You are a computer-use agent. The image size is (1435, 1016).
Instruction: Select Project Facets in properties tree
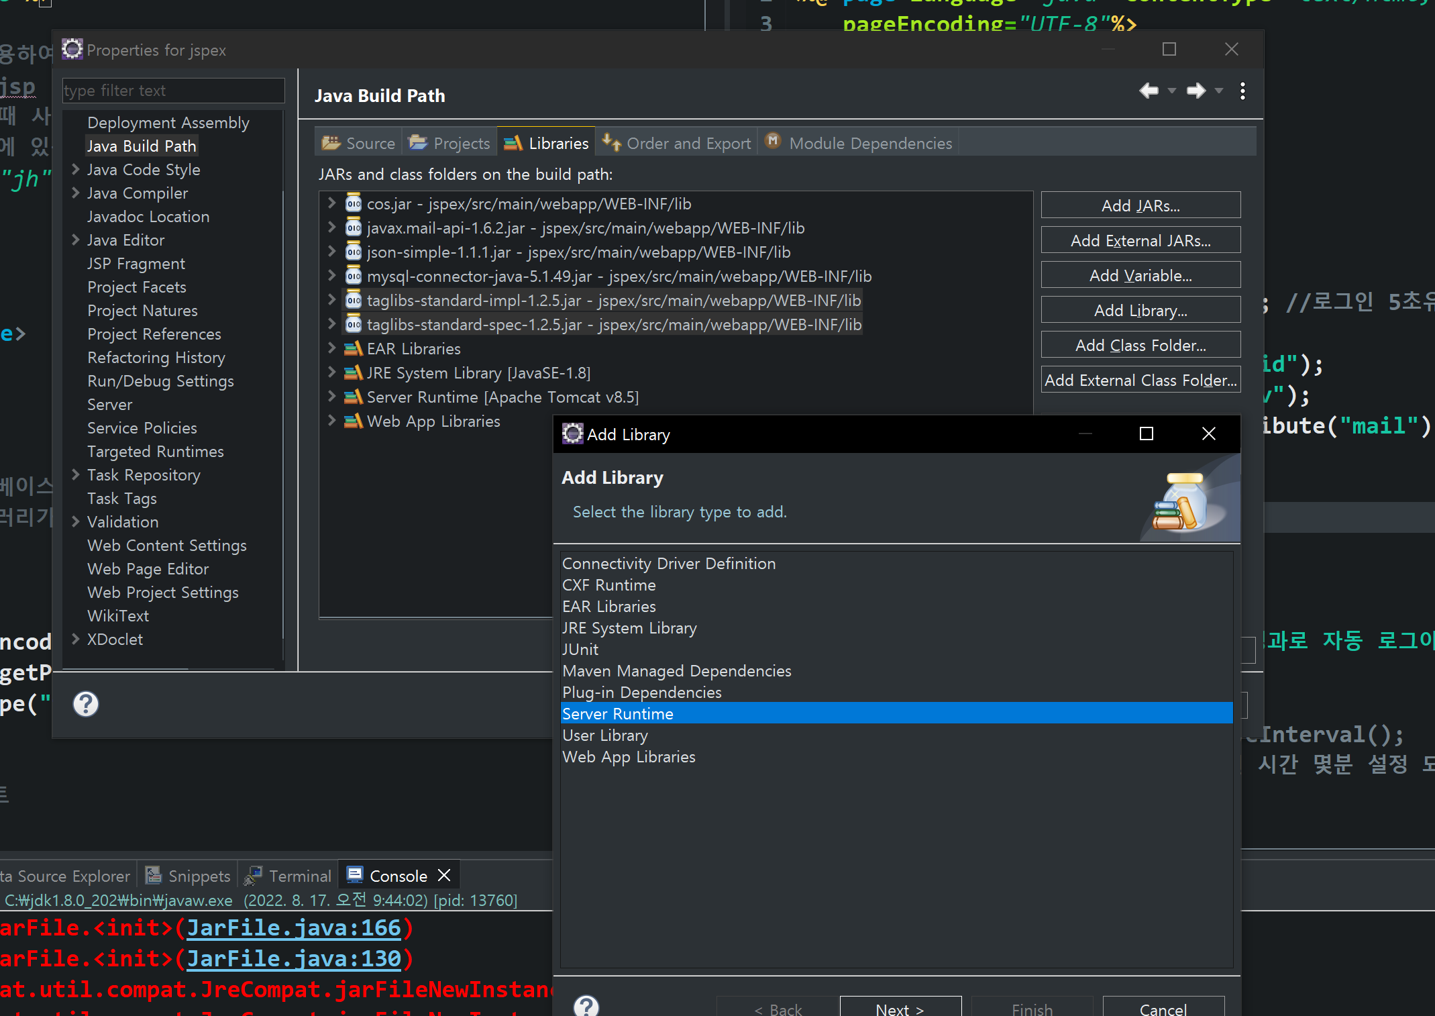pyautogui.click(x=137, y=287)
